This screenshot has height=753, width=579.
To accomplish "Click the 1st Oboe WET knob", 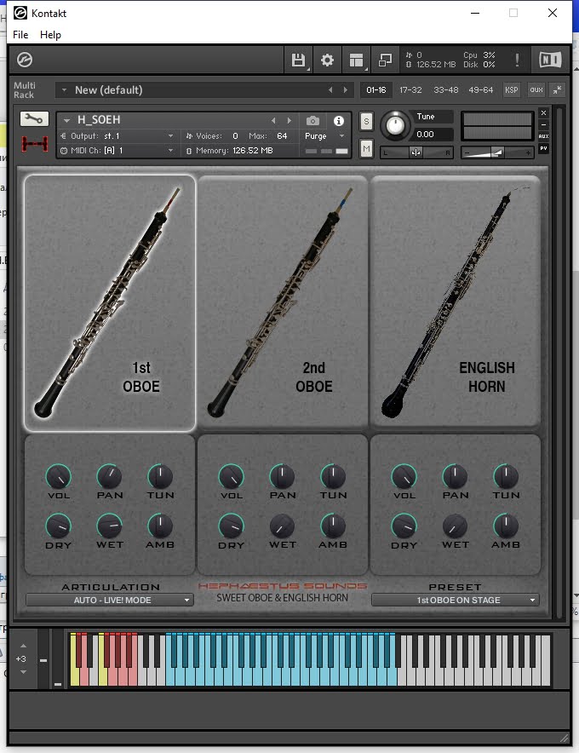I will 110,526.
